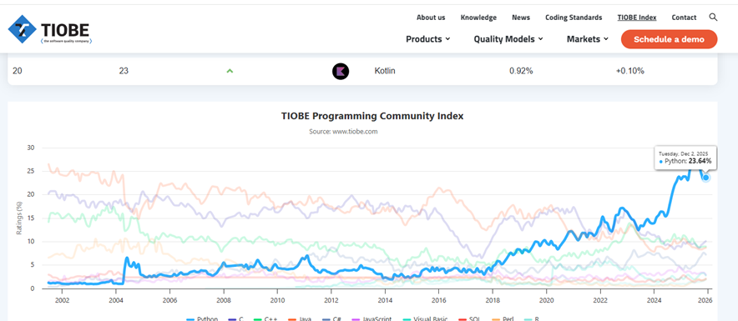Expand the Quality Models dropdown
The width and height of the screenshot is (738, 321).
coord(508,39)
